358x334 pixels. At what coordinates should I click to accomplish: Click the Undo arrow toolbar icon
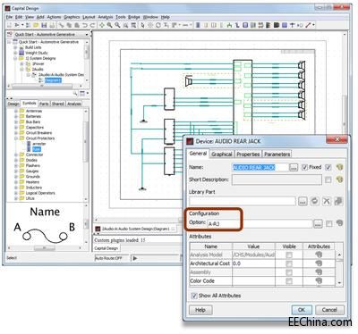[x=85, y=25]
